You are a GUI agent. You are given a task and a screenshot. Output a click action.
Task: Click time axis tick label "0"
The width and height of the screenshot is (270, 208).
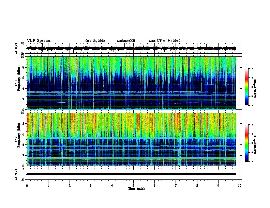[x=27, y=186]
